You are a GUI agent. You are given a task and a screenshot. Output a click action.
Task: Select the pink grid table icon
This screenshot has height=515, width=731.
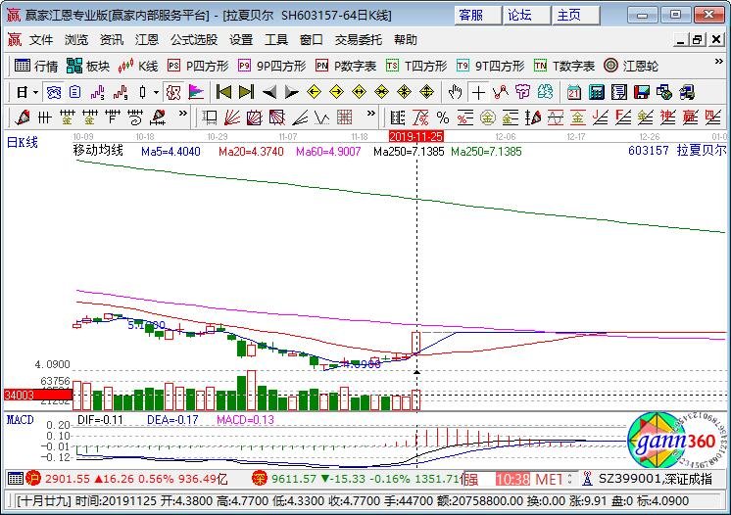(345, 117)
